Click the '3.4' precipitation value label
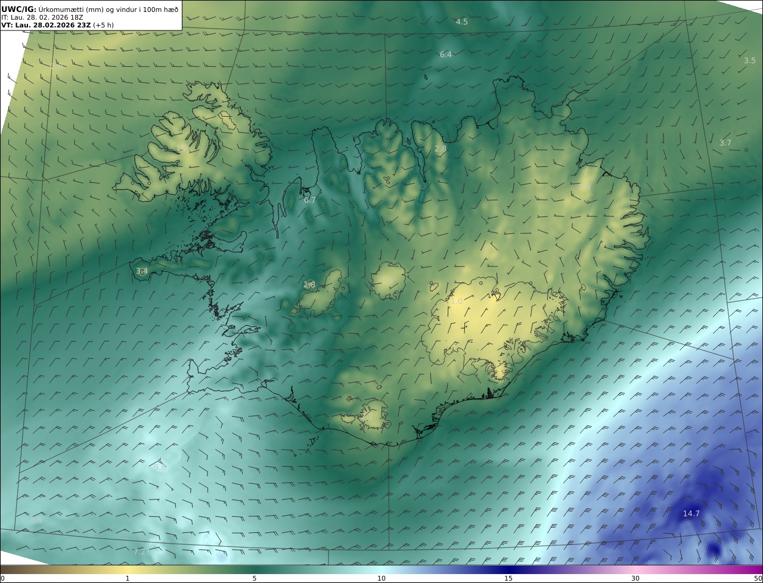The image size is (763, 583). click(x=142, y=271)
